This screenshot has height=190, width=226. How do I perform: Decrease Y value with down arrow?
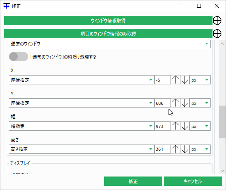[x=185, y=103]
